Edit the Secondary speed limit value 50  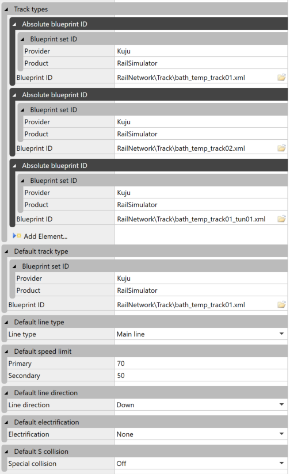[x=201, y=376]
